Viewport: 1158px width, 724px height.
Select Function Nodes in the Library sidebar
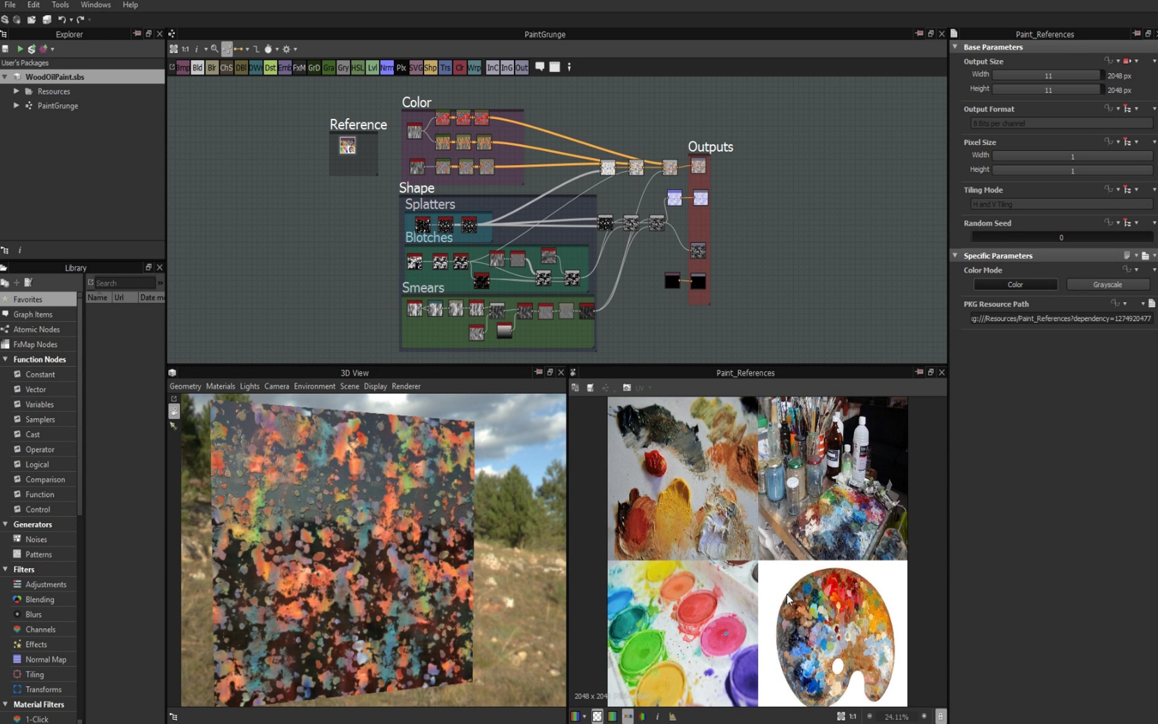[x=40, y=359]
